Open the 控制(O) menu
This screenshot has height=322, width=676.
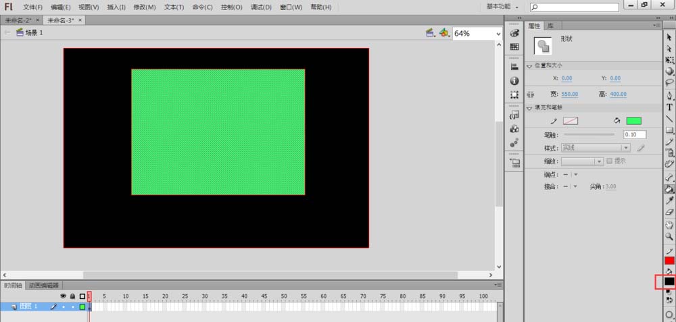pos(231,7)
